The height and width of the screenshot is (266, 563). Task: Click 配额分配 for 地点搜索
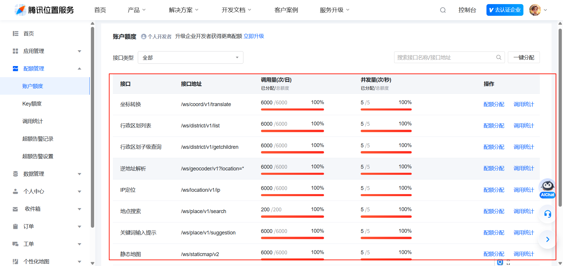point(494,211)
